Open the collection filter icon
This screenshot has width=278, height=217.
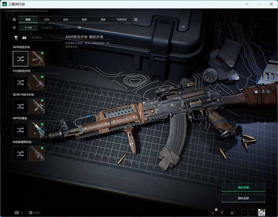(x=16, y=38)
